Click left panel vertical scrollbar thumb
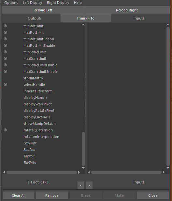 click(x=83, y=149)
